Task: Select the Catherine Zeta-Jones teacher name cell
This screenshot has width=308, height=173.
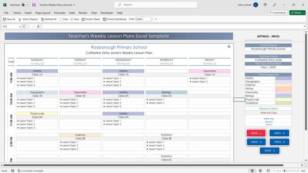Action: point(269,60)
